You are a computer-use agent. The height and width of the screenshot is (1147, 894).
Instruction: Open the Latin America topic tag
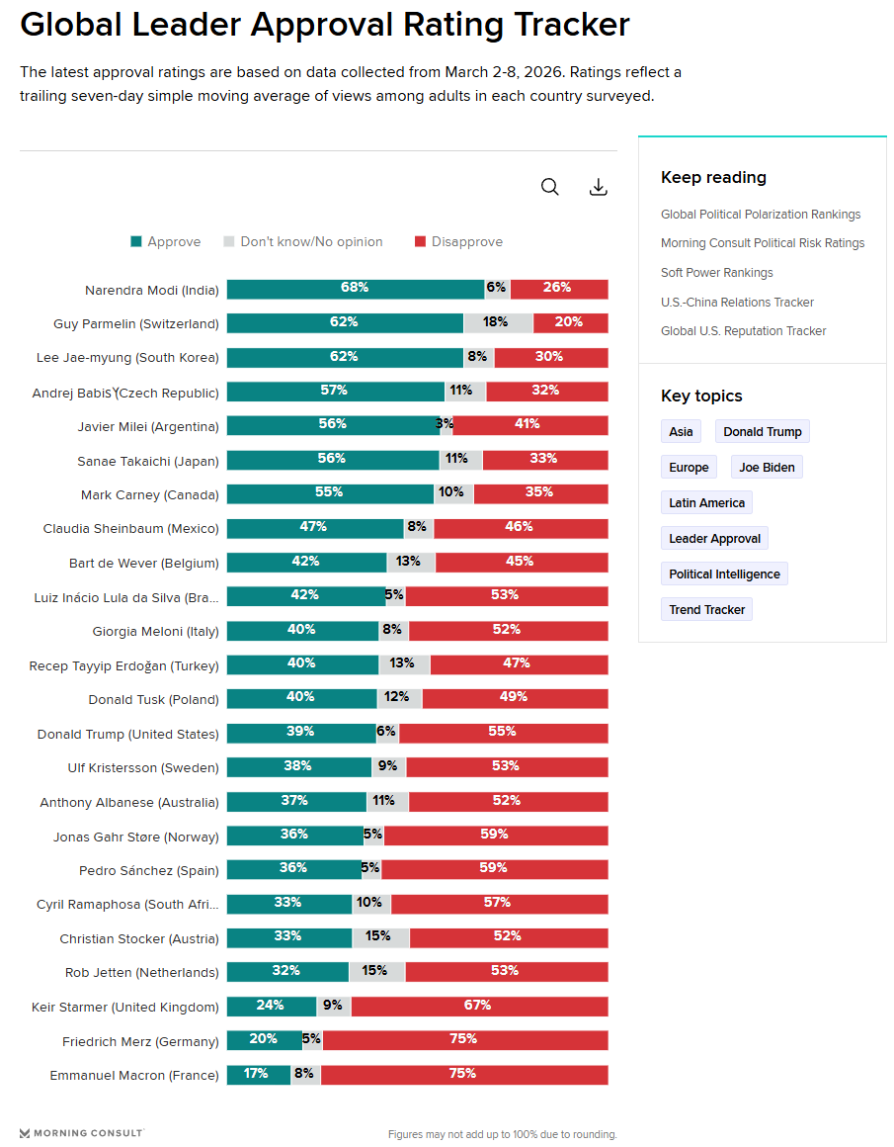click(x=706, y=503)
